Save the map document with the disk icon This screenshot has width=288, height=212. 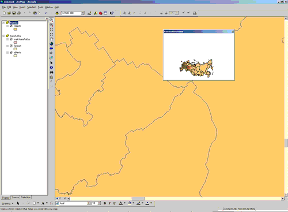14,13
